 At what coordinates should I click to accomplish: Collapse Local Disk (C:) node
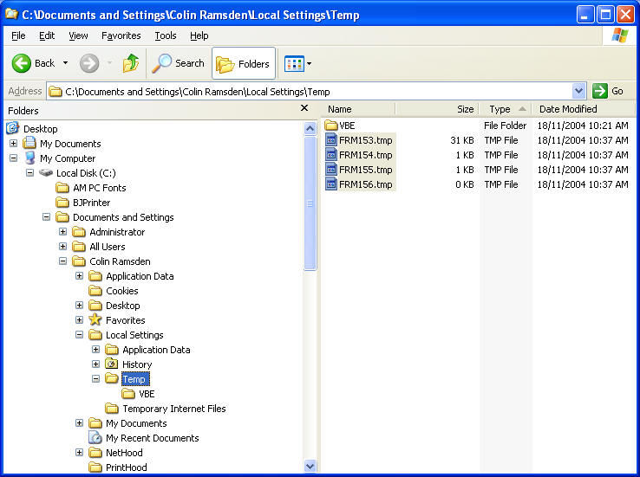click(29, 173)
